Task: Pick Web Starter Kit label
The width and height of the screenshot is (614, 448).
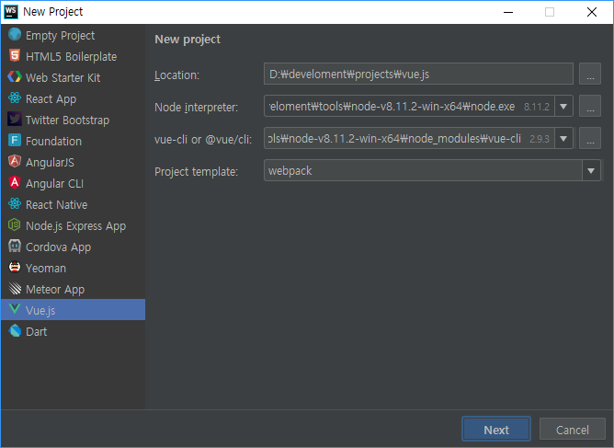Action: 63,78
